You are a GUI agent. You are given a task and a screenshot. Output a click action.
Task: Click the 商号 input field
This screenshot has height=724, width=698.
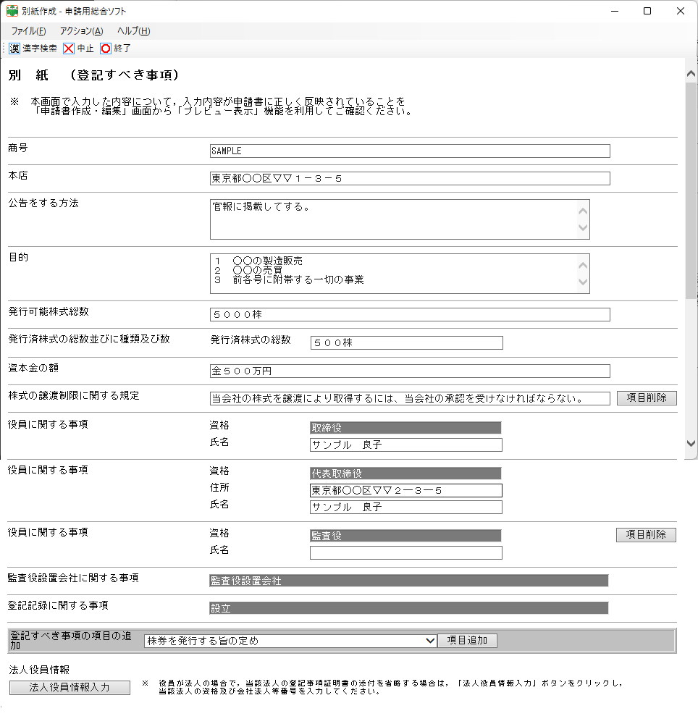[x=409, y=151]
